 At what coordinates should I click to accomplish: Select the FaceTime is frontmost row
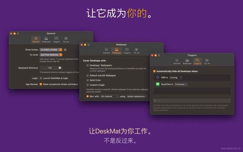click(192, 84)
